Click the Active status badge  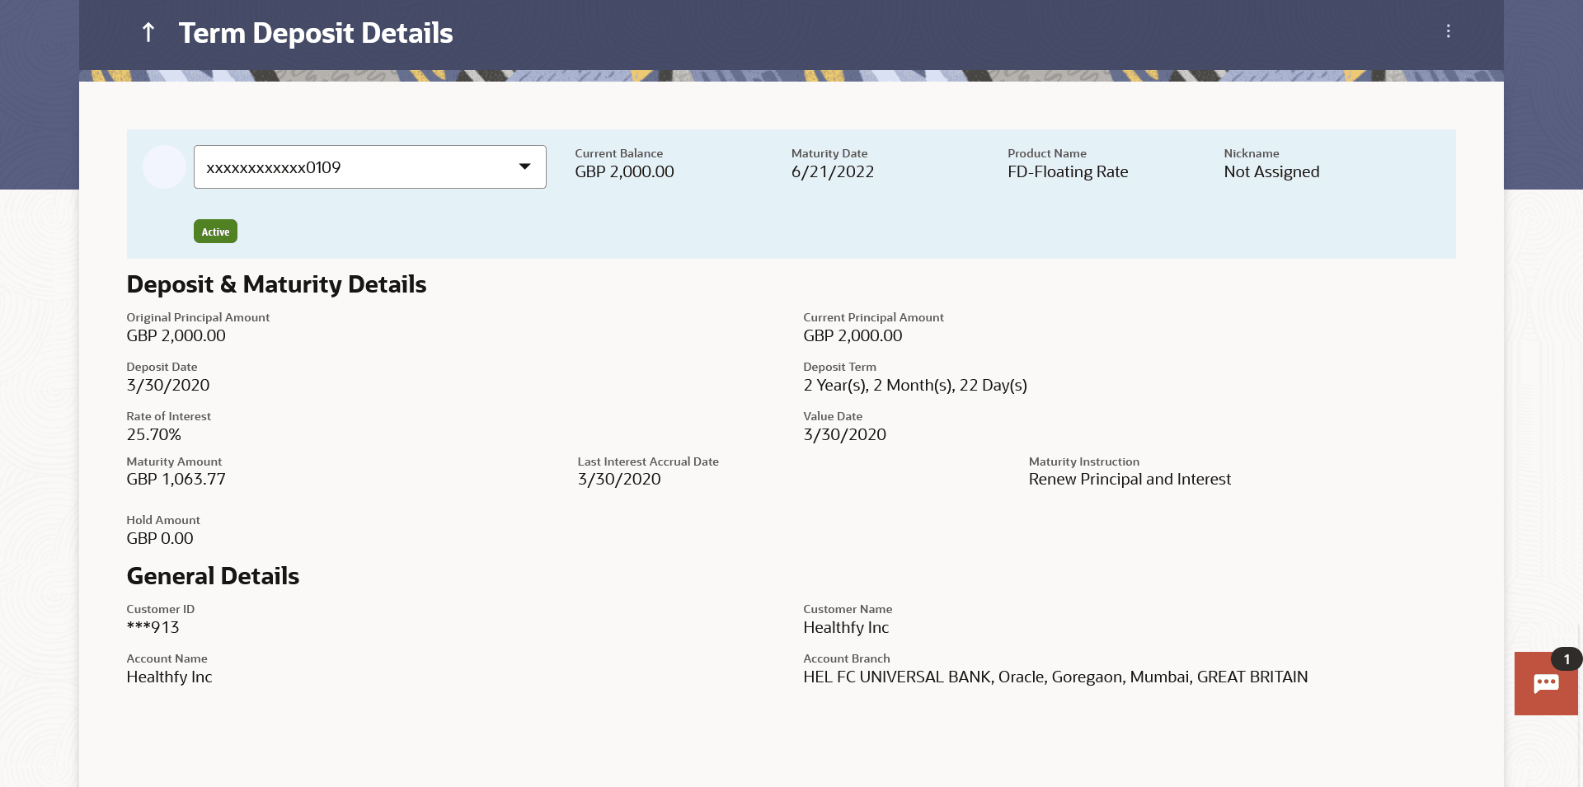point(215,232)
